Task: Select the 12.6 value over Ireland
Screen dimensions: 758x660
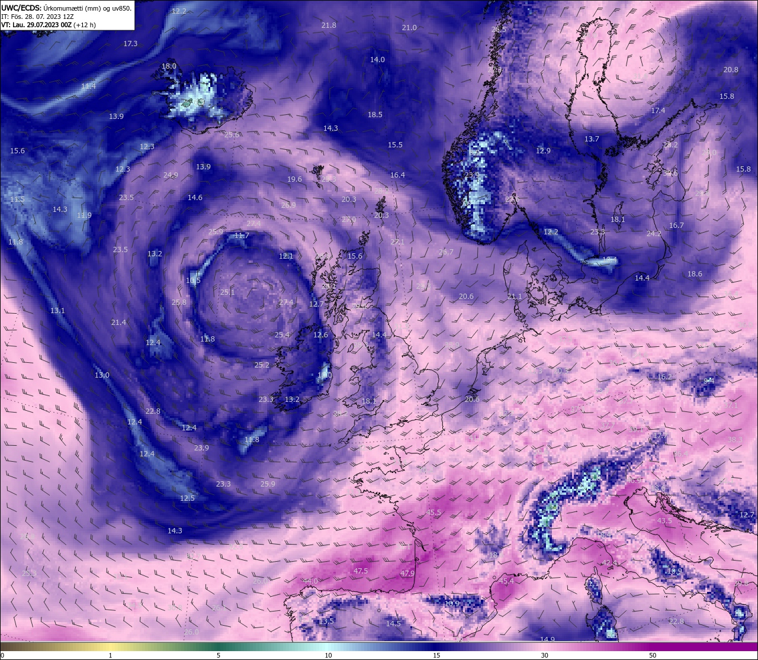Action: [x=320, y=335]
